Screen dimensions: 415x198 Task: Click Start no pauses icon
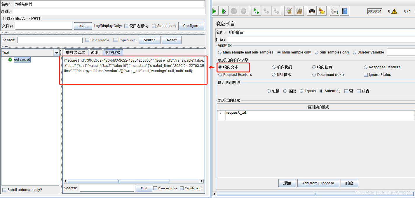click(224, 11)
